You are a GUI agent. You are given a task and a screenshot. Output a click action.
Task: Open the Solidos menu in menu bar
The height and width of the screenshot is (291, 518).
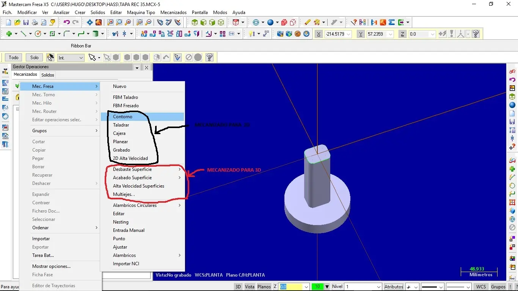[98, 13]
